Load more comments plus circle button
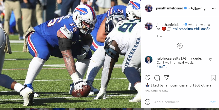Image resolution: width=219 pixels, height=110 pixels. click(180, 46)
